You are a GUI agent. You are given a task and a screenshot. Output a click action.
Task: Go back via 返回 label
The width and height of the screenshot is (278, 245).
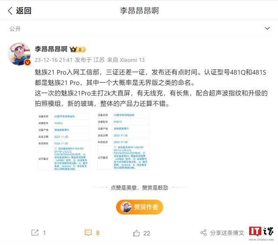(24, 10)
